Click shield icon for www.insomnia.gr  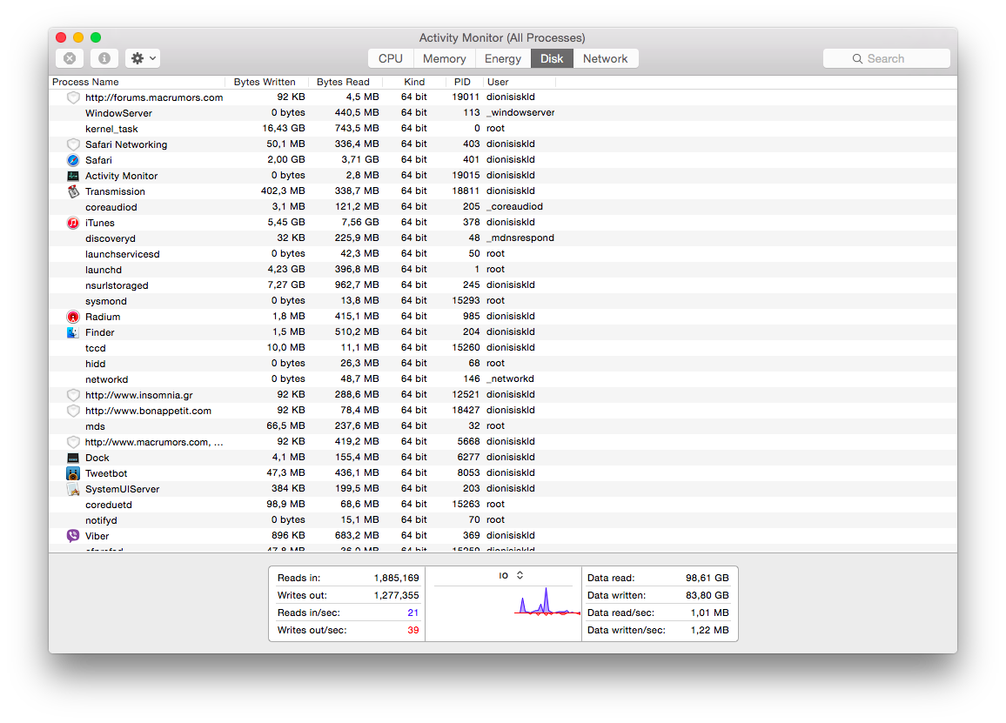(73, 395)
